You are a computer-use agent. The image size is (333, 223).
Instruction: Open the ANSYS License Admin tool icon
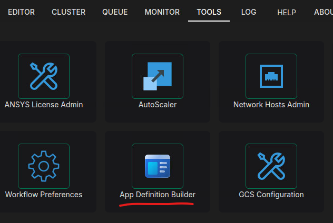(x=44, y=76)
